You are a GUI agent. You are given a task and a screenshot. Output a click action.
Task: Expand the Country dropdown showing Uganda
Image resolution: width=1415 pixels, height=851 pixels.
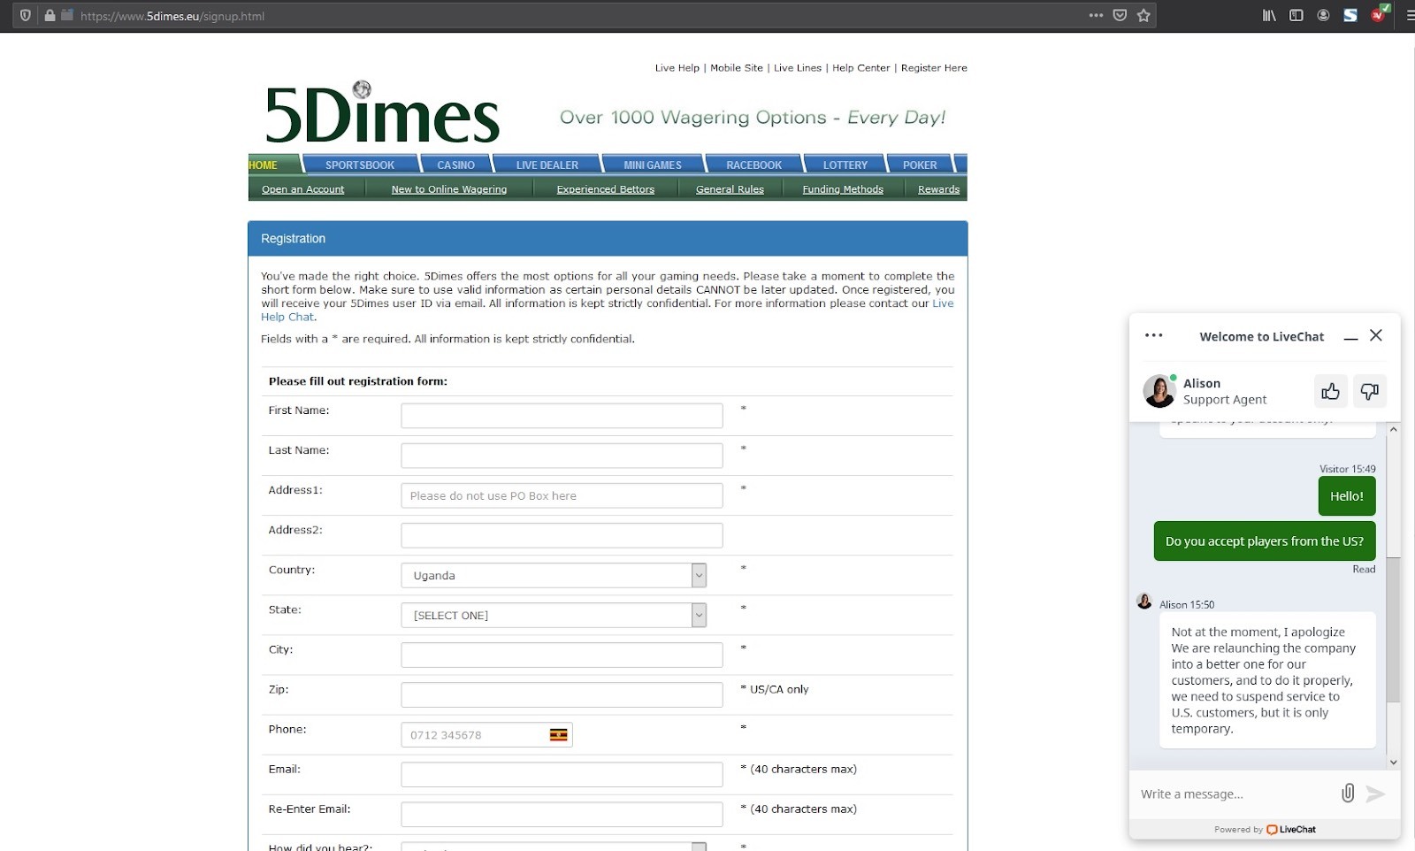(x=554, y=575)
